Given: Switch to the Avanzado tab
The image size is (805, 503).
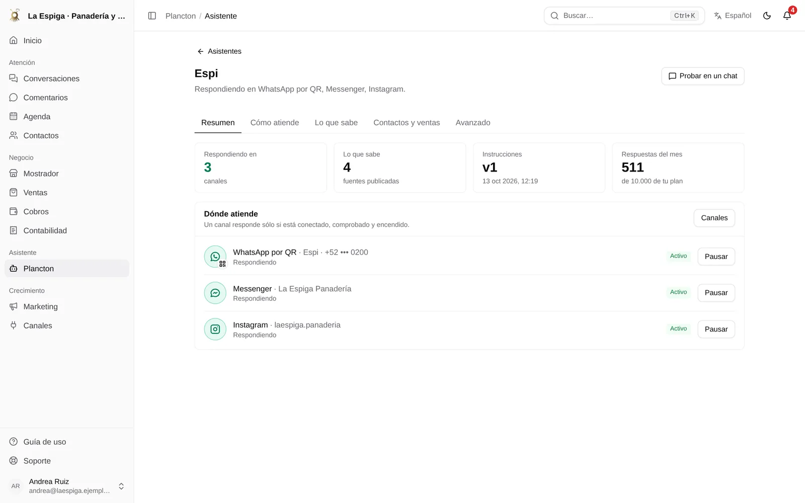Looking at the screenshot, I should [473, 123].
